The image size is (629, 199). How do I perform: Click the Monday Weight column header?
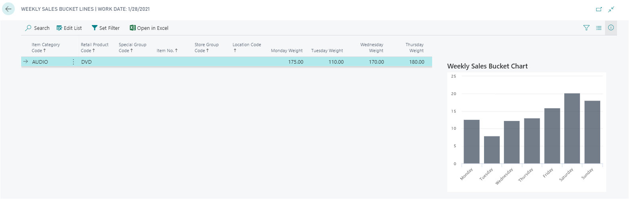click(286, 51)
